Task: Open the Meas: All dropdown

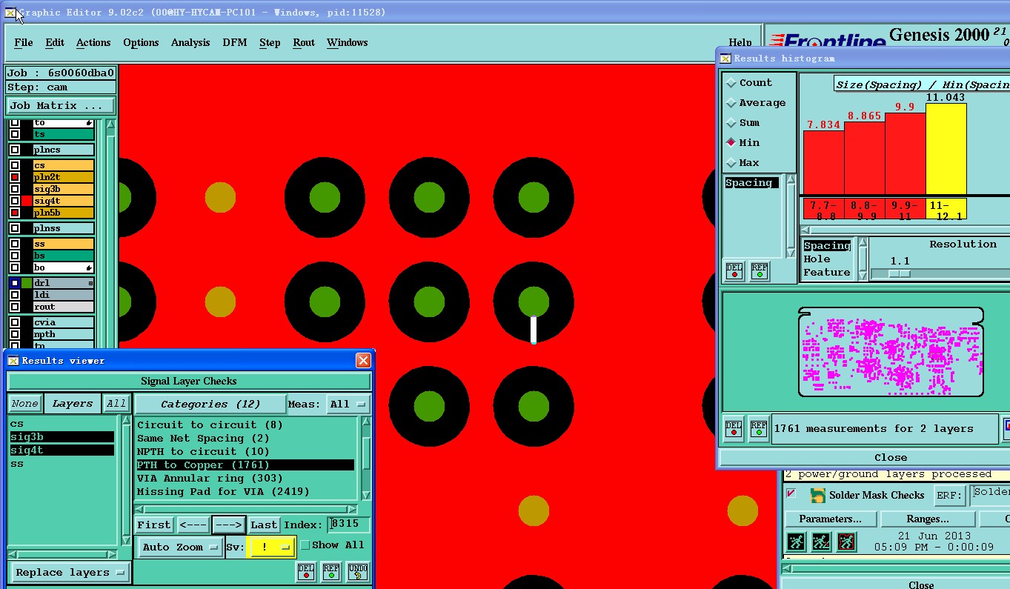Action: tap(348, 404)
